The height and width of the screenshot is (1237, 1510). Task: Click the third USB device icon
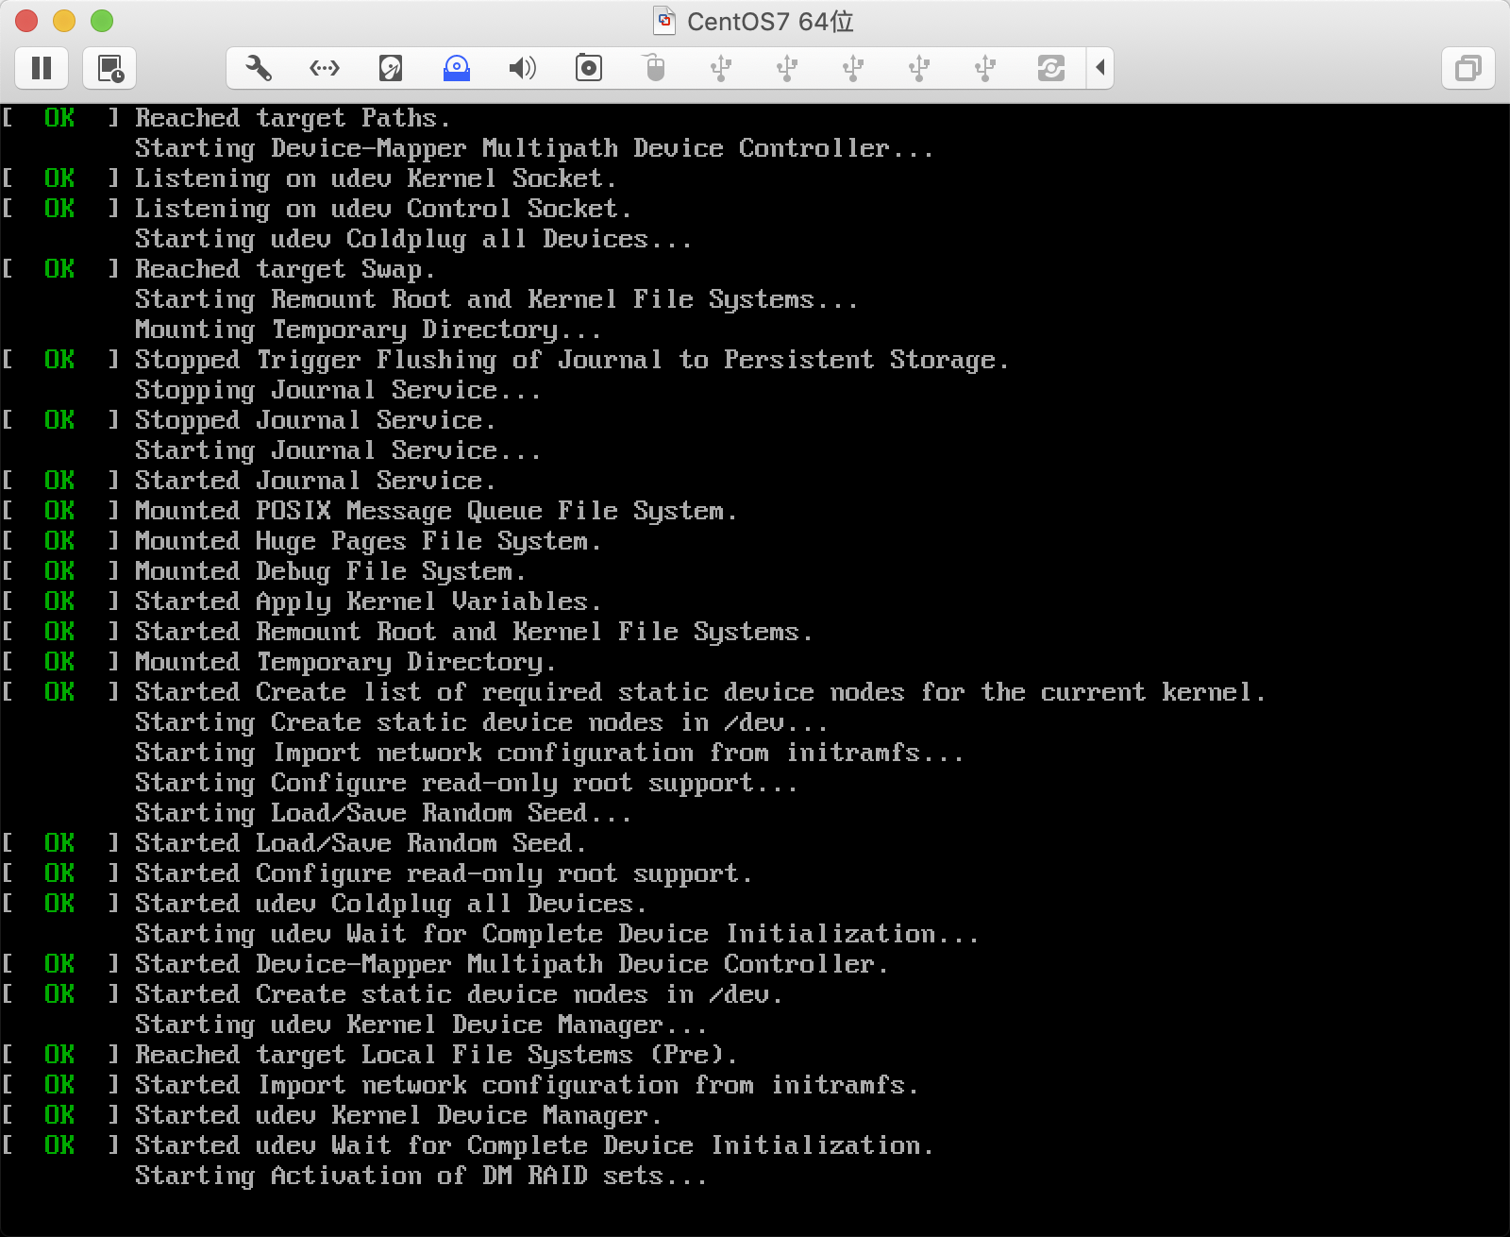tap(853, 68)
